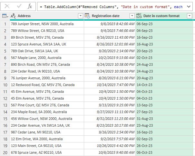Click inside the formula bar text
The height and width of the screenshot is (156, 195).
111,6
